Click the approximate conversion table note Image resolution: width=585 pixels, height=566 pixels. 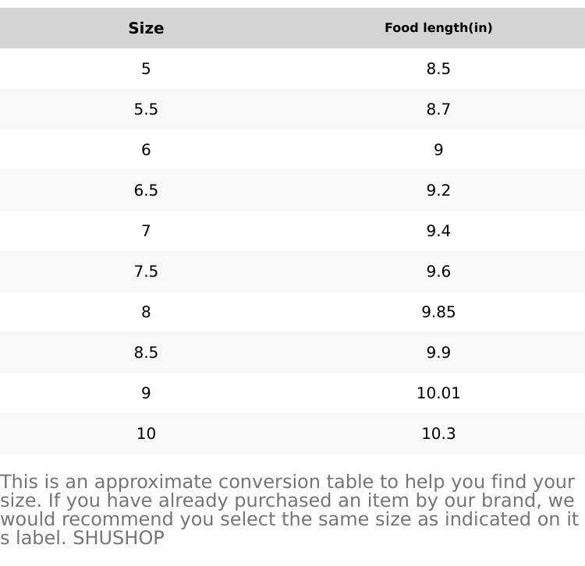[289, 501]
